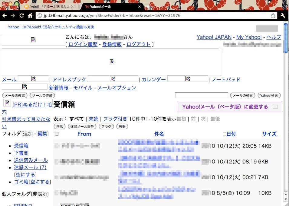This screenshot has height=206, width=289.
Task: Click broken image after アドレスブック
Action: click(113, 78)
